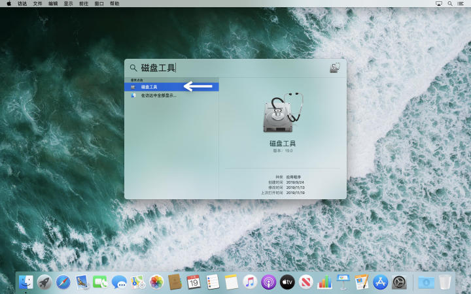Click the Spotlight search magnifier in the menu bar
The width and height of the screenshot is (471, 294).
[x=450, y=4]
